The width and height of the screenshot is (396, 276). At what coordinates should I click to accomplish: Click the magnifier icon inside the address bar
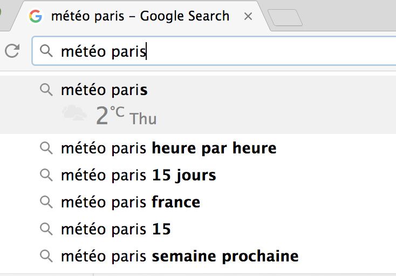(46, 51)
